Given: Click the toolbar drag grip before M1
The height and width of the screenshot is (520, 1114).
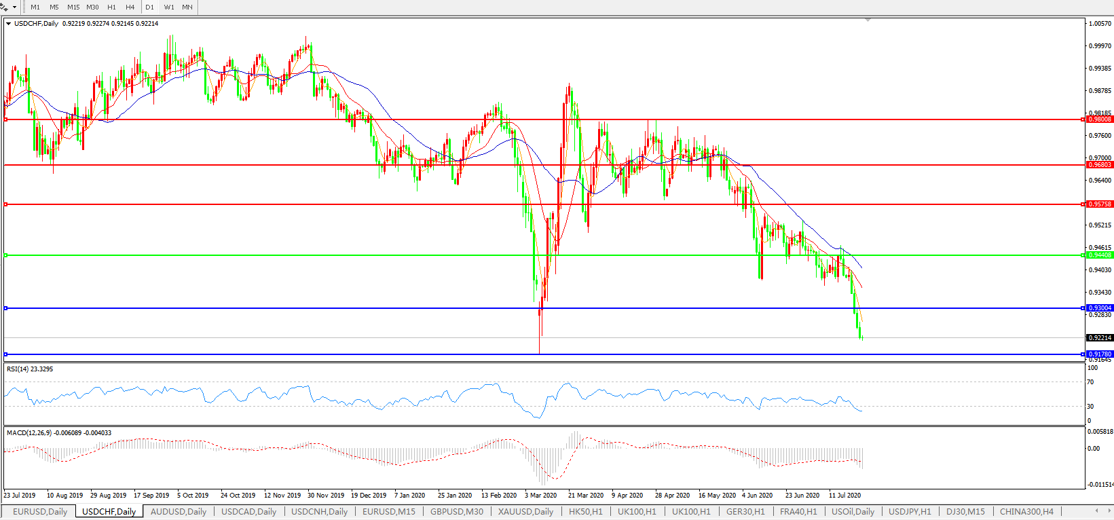Looking at the screenshot, I should 24,7.
